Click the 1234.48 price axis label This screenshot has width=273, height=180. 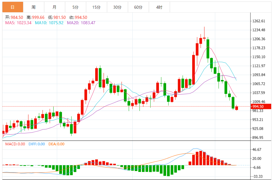pos(259,30)
